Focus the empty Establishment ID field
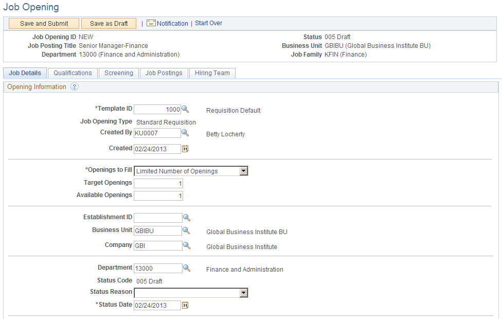This screenshot has width=502, height=319. pyautogui.click(x=158, y=218)
